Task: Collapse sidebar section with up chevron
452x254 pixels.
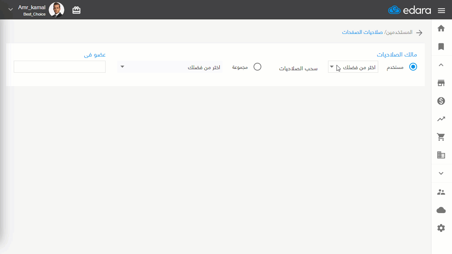Action: 441,65
